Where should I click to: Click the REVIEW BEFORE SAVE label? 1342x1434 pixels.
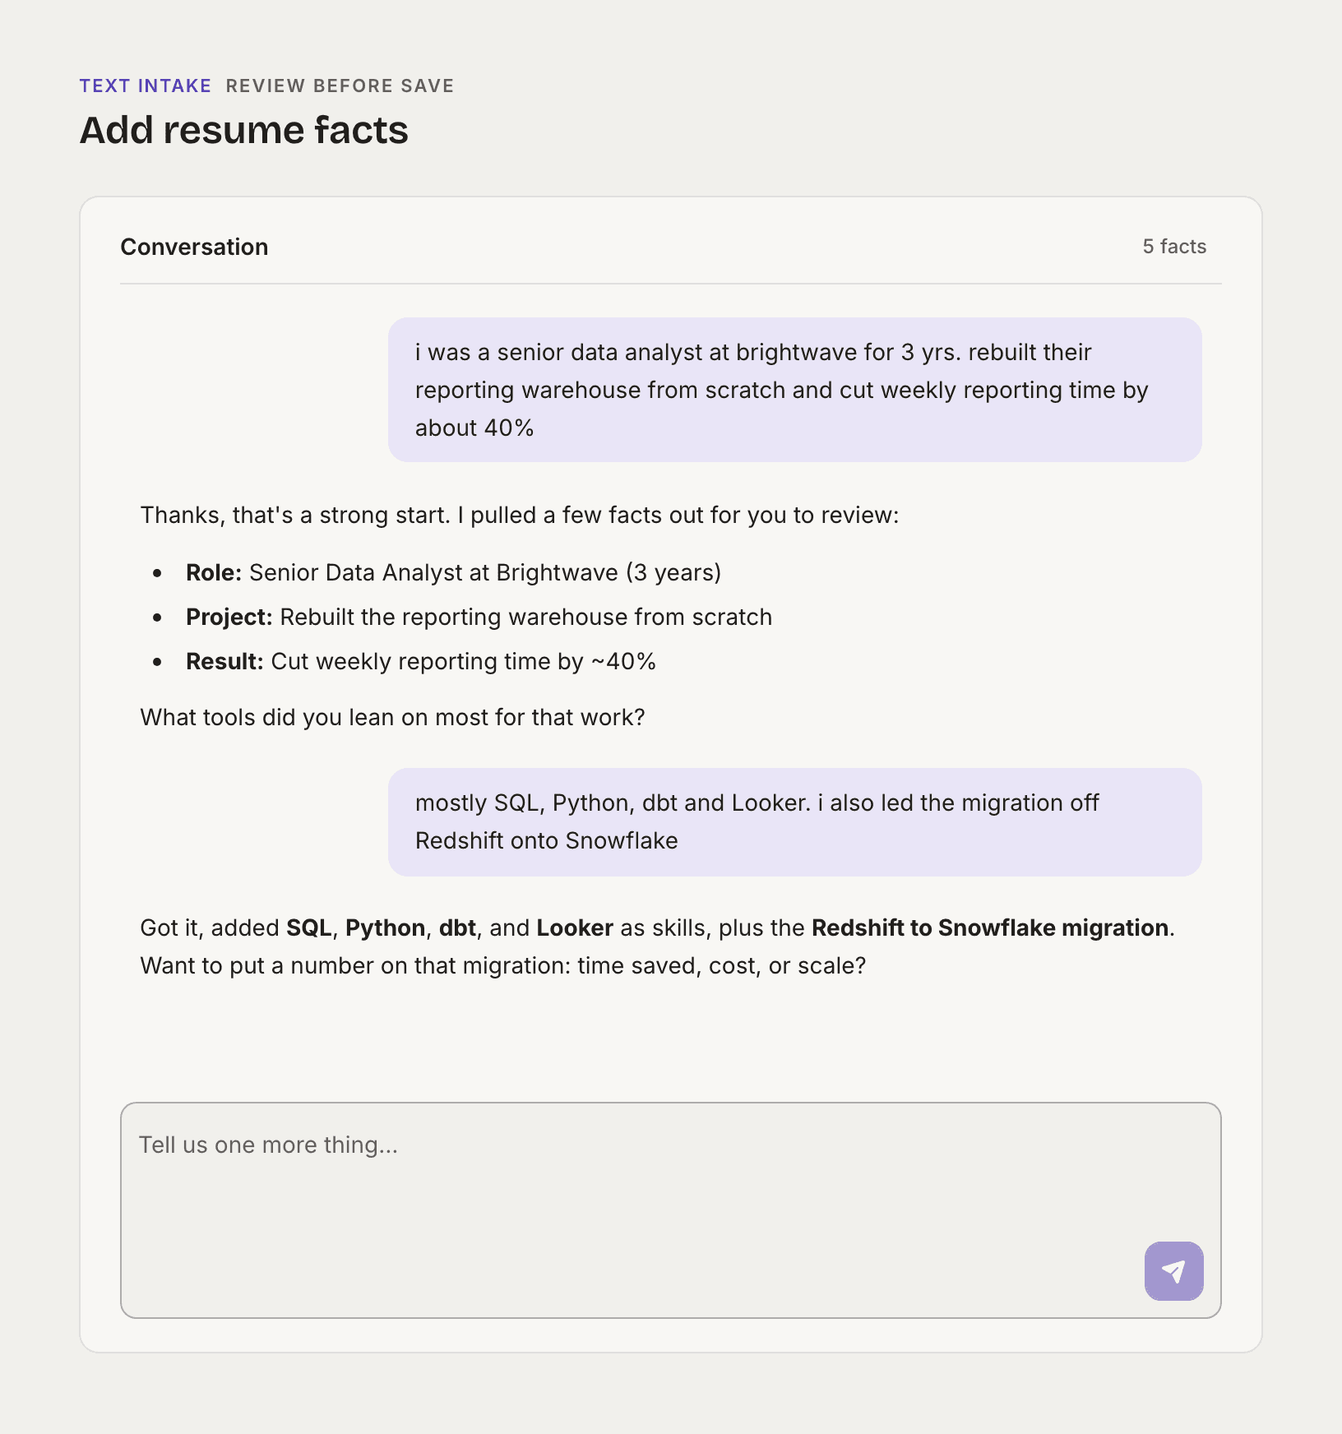tap(340, 86)
